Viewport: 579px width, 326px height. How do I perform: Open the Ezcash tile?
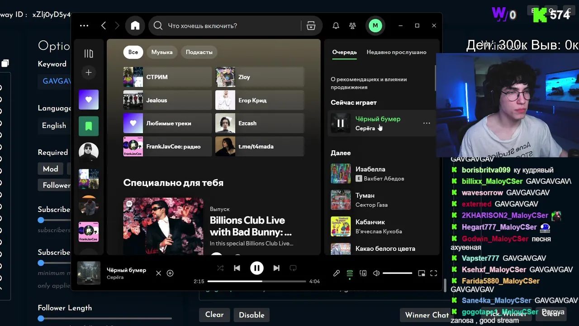(260, 123)
